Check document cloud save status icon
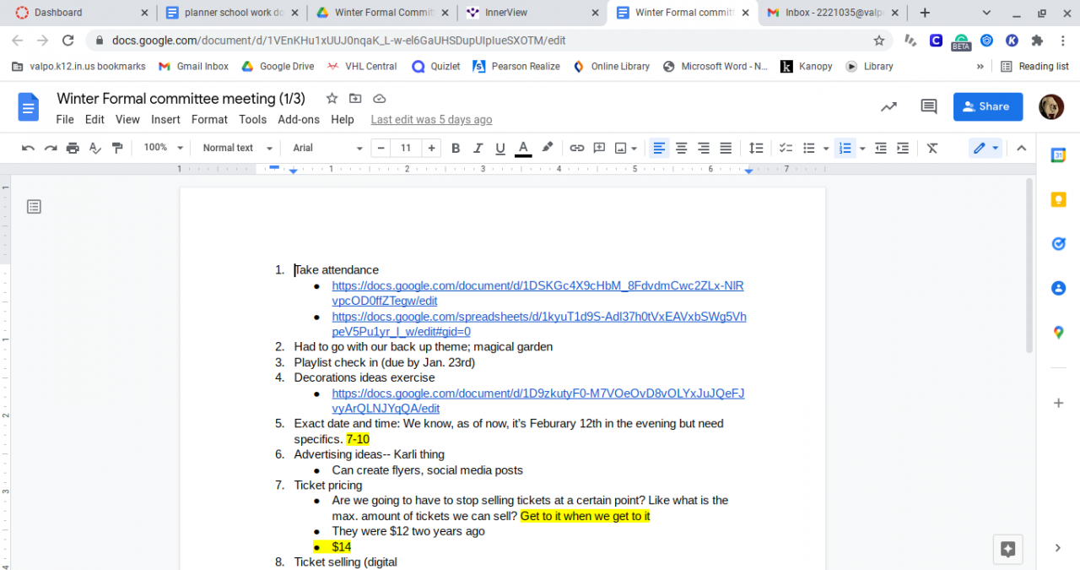 click(x=379, y=99)
